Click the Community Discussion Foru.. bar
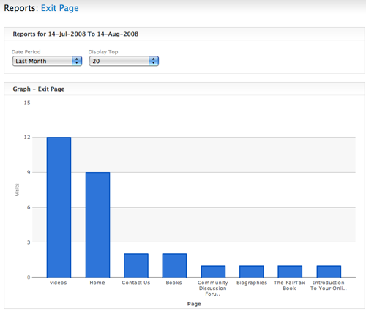Screen dimensions: 366x312 tap(213, 272)
